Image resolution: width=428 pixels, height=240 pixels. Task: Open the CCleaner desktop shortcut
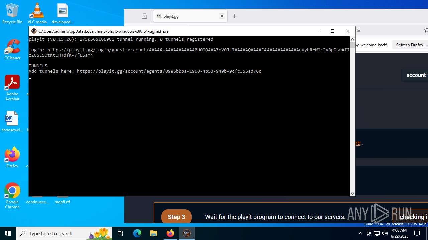12,50
